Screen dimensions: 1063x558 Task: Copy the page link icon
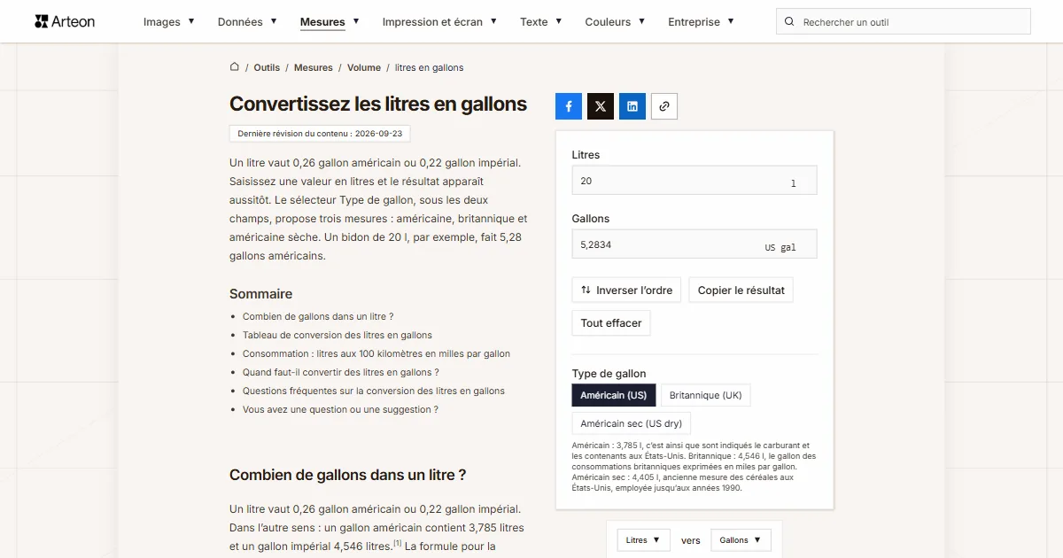pos(664,106)
